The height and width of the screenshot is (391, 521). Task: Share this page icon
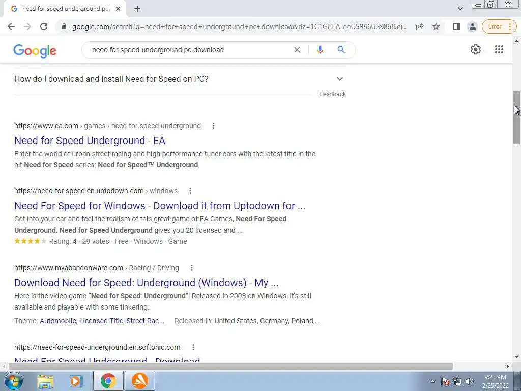coord(420,26)
